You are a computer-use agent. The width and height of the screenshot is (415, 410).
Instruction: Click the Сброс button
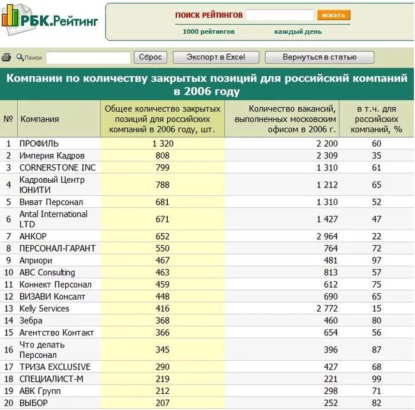(x=151, y=57)
